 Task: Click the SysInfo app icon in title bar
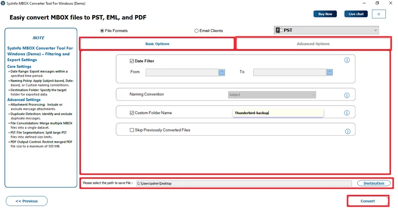(3, 3)
